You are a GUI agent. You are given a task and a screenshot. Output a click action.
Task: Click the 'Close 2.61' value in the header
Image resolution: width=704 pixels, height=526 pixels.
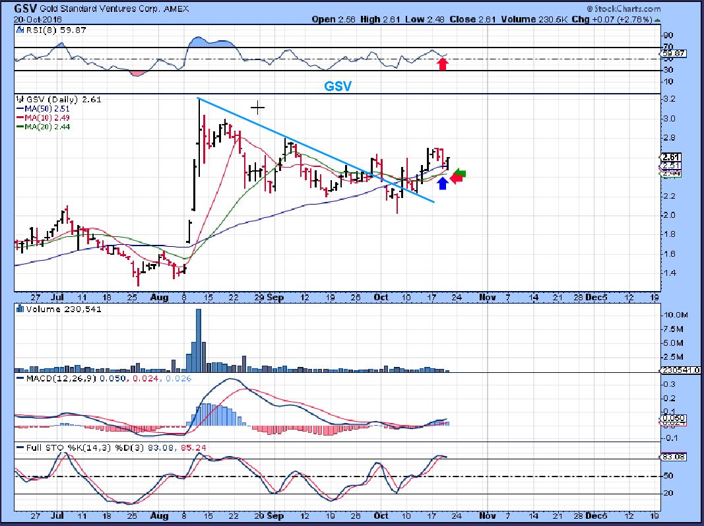coord(472,19)
